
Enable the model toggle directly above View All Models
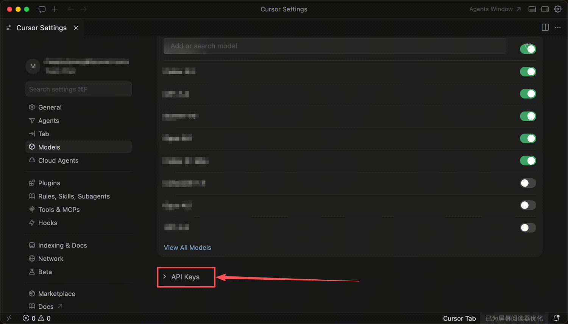click(x=528, y=227)
